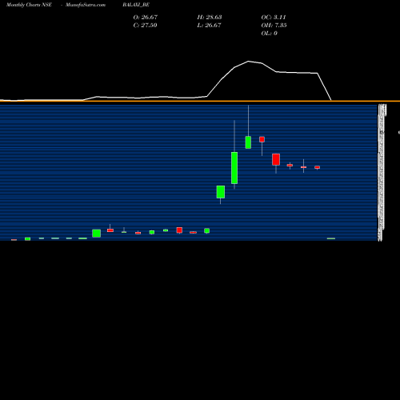Image resolution: width=400 pixels, height=400 pixels.
Task: Click the 'C: 27.50' close value
Action: click(x=145, y=25)
